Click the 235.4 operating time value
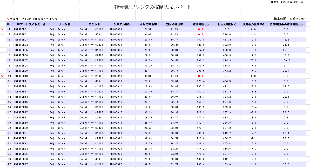Screen dimensions: 310x168 click(201, 164)
